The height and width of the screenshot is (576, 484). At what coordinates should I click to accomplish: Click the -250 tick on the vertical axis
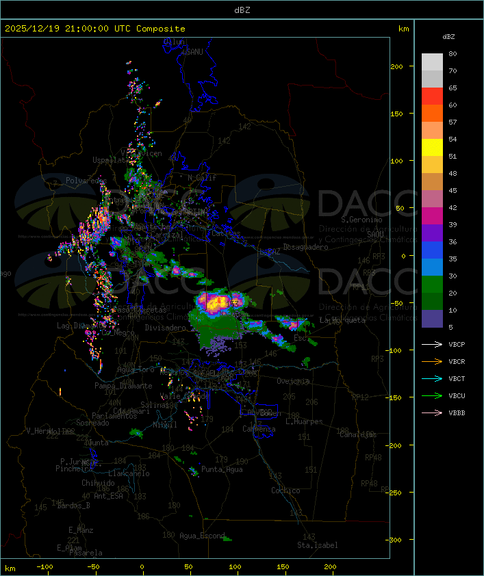pos(395,493)
